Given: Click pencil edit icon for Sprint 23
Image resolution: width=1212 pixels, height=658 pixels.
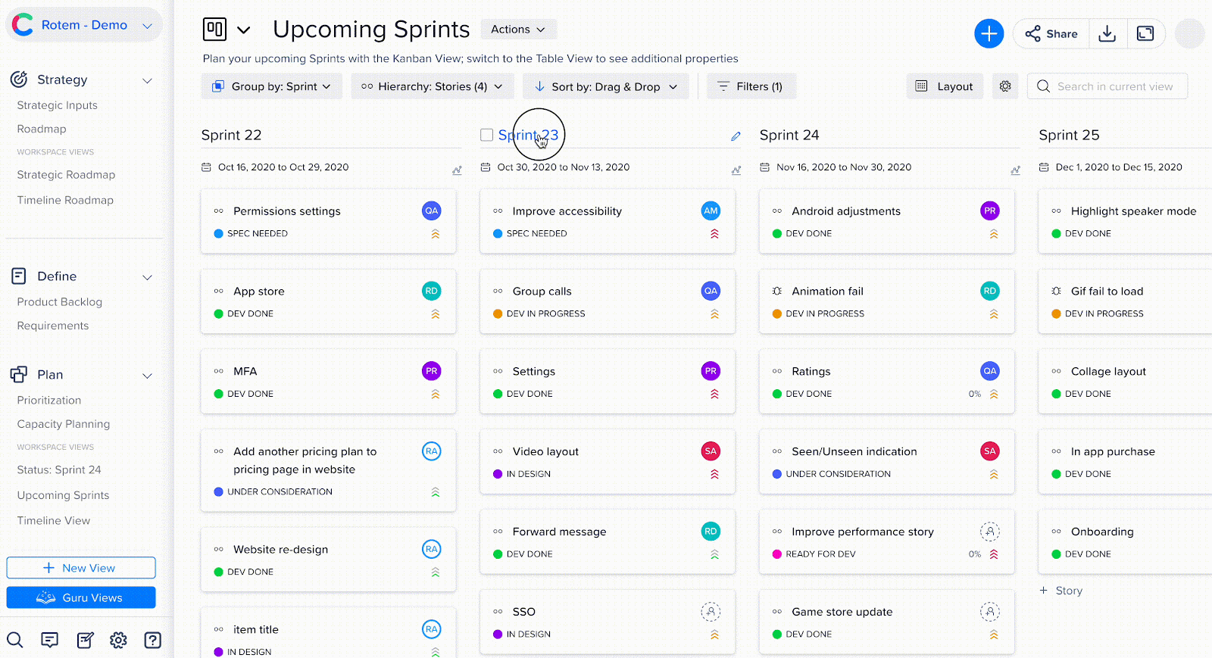Looking at the screenshot, I should [736, 136].
